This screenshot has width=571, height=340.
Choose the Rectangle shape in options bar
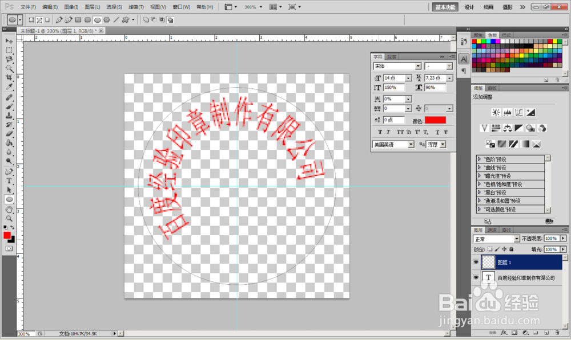[78, 20]
